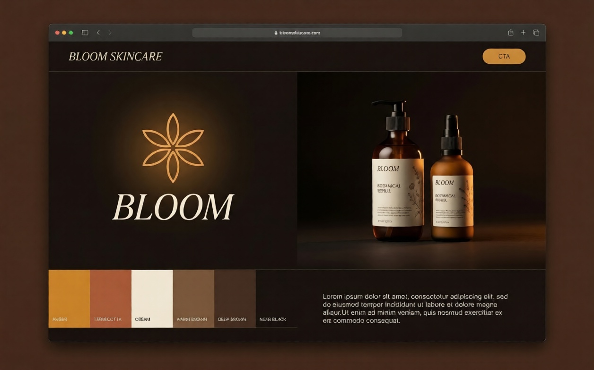The width and height of the screenshot is (594, 370).
Task: Click the tab overview icon
Action: point(536,32)
